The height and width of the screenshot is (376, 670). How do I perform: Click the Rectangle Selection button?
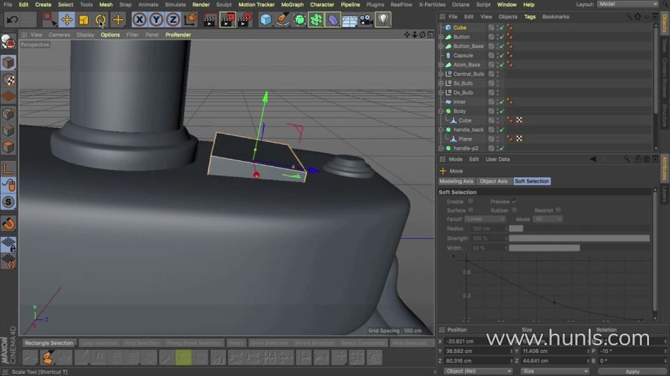coord(49,343)
